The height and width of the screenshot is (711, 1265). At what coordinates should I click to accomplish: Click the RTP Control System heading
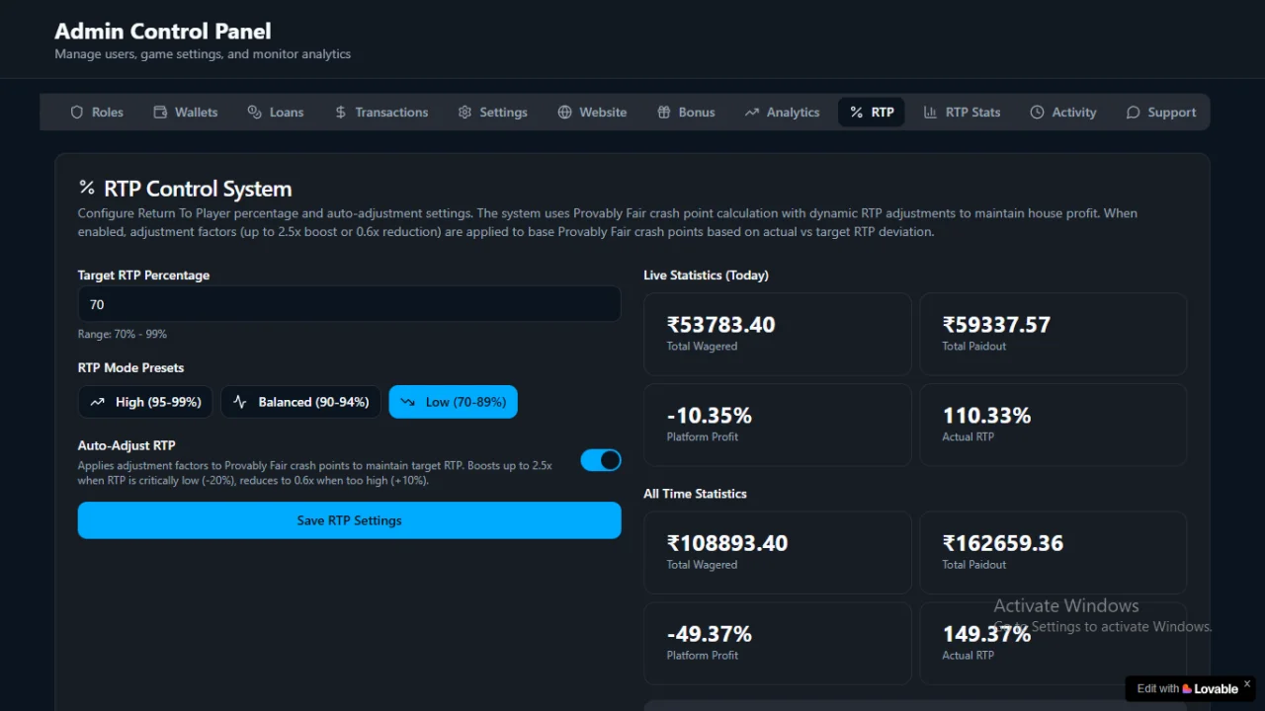coord(198,189)
